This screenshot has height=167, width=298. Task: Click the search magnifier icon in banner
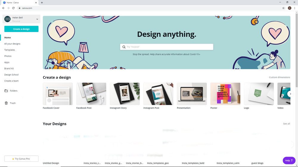124,47
